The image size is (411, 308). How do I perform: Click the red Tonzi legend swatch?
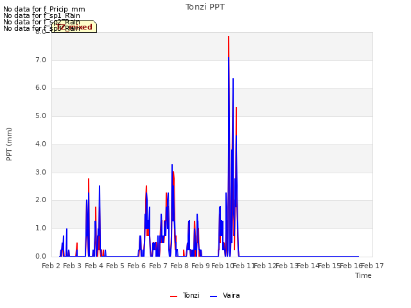point(173,296)
